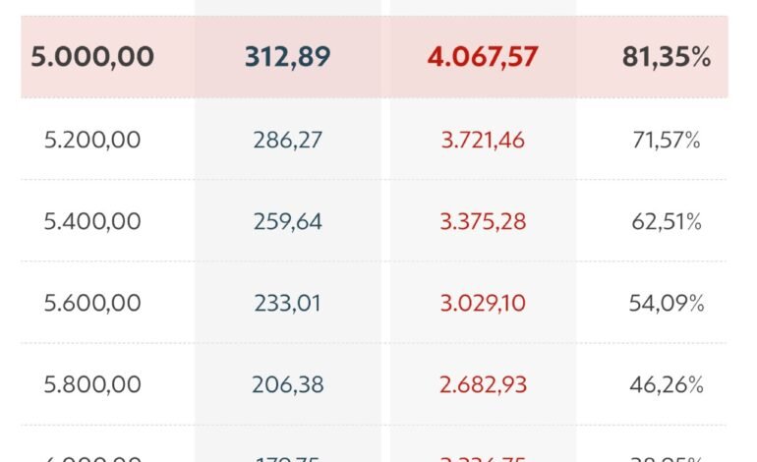
Task: Select the 54,09% percentage
Action: [x=667, y=303]
